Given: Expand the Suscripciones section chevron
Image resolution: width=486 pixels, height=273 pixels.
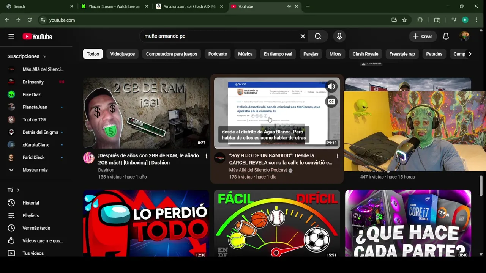Looking at the screenshot, I should click(44, 56).
